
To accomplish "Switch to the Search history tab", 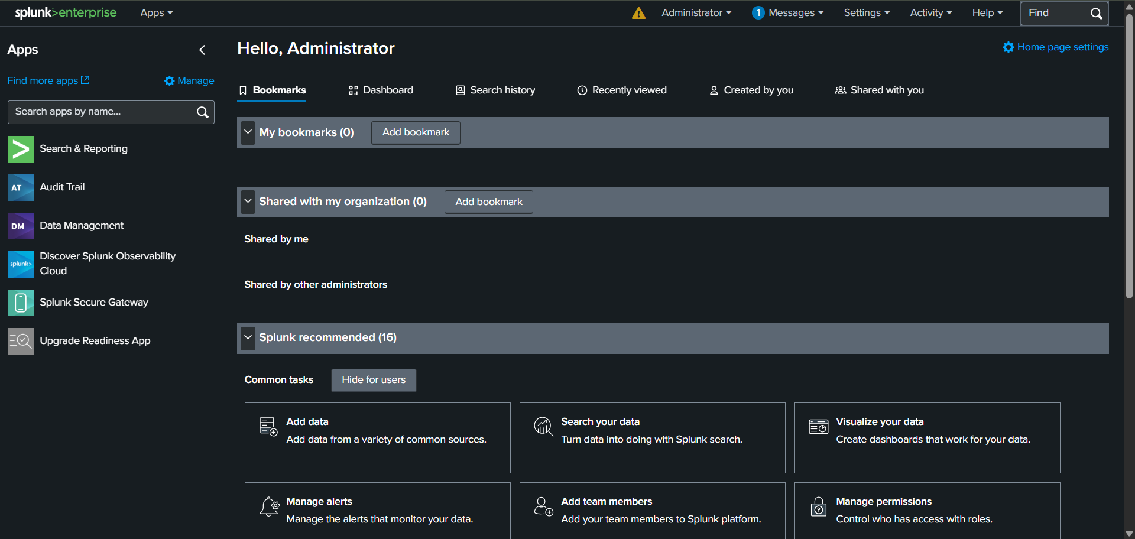I will (x=495, y=90).
